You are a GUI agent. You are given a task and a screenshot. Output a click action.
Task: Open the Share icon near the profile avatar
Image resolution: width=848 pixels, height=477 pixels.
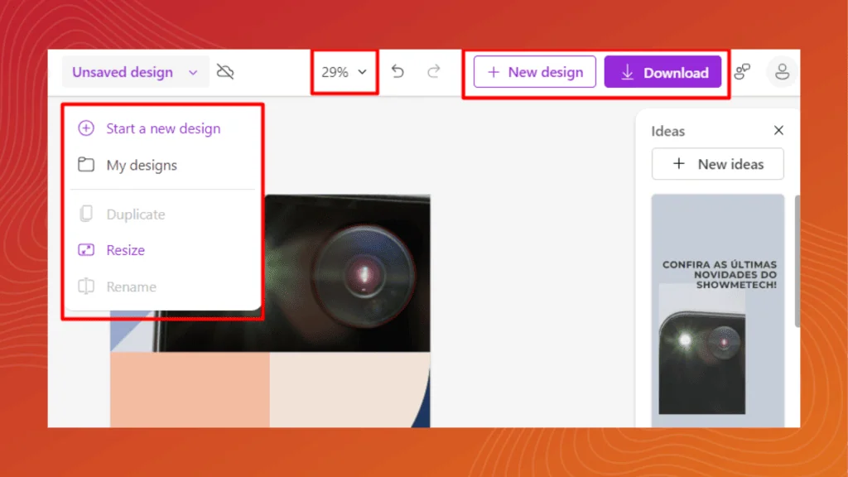pos(743,72)
